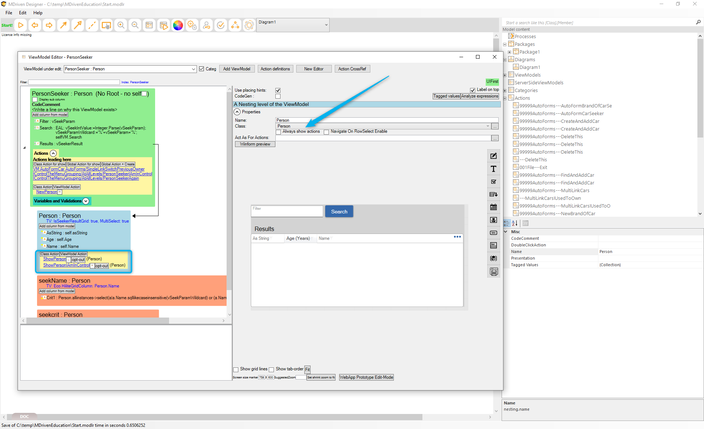
Task: Open the Diagram1 dropdown in toolbar
Action: click(326, 25)
